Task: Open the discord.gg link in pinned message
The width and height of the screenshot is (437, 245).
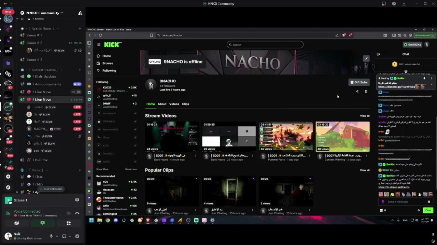Action: pos(397,87)
